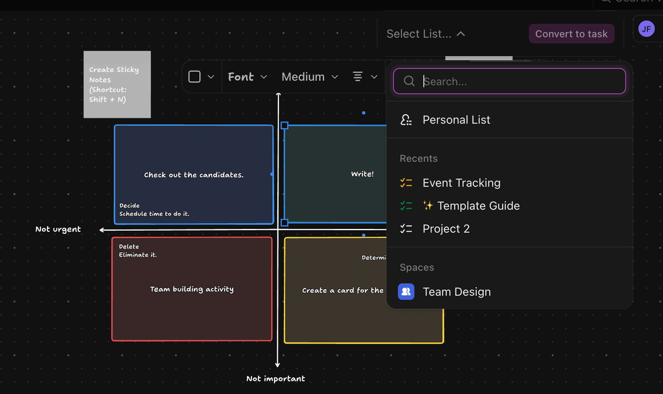Click the green Template Guide list icon
The height and width of the screenshot is (394, 663).
406,206
